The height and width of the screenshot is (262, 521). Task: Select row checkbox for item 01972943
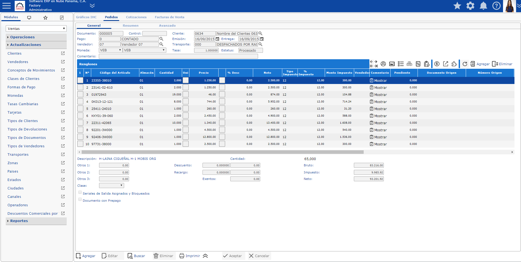pos(80,94)
